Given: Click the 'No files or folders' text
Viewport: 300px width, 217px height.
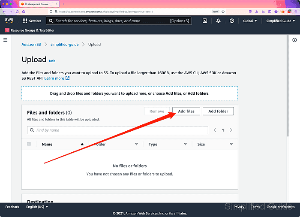Looking at the screenshot, I should pos(130,166).
